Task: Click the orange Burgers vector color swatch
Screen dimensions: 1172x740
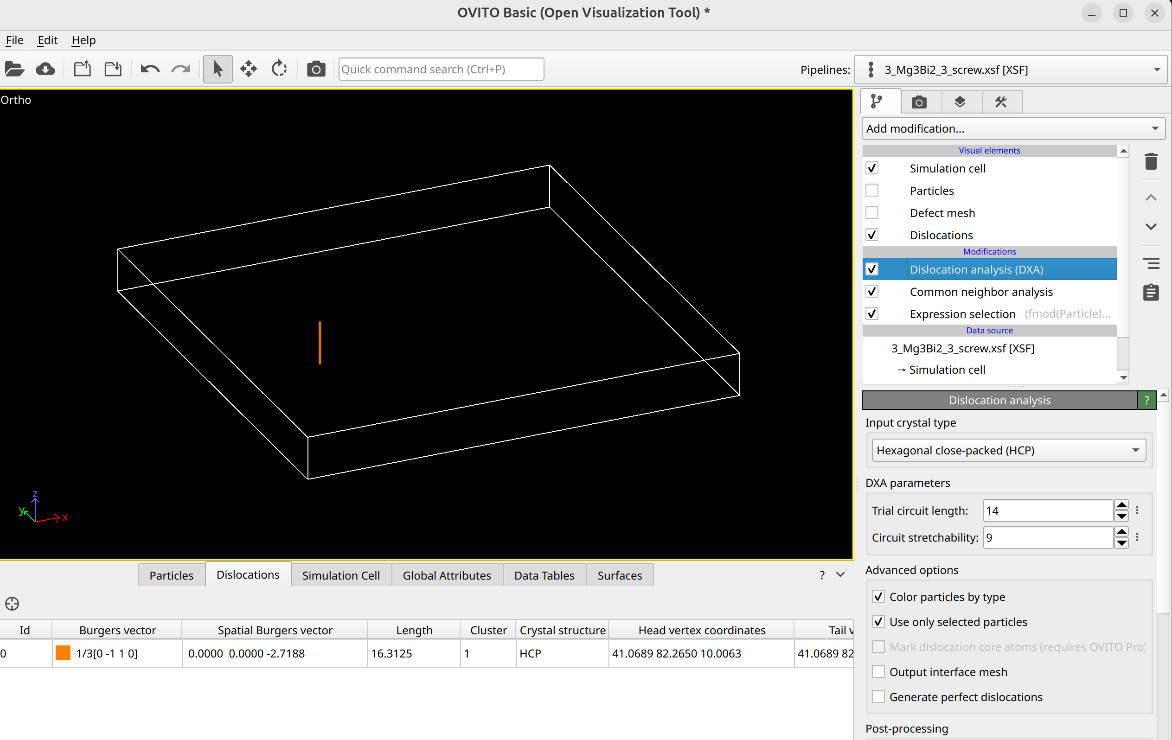Action: click(63, 653)
